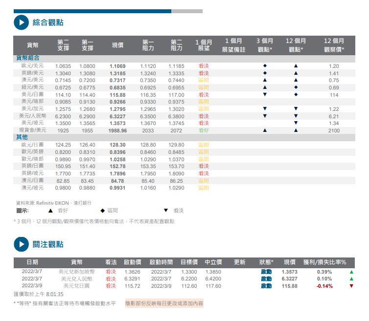The height and width of the screenshot is (321, 369).
Task: Click the 看好 outlook for 現貨金/美元
Action: pyautogui.click(x=204, y=130)
